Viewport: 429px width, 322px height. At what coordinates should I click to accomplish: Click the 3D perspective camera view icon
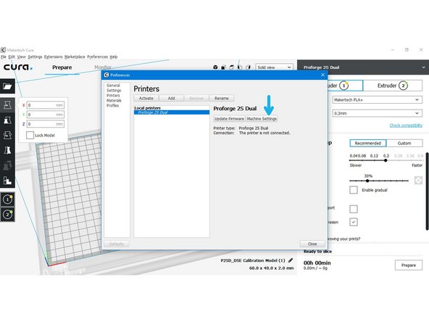(x=216, y=67)
